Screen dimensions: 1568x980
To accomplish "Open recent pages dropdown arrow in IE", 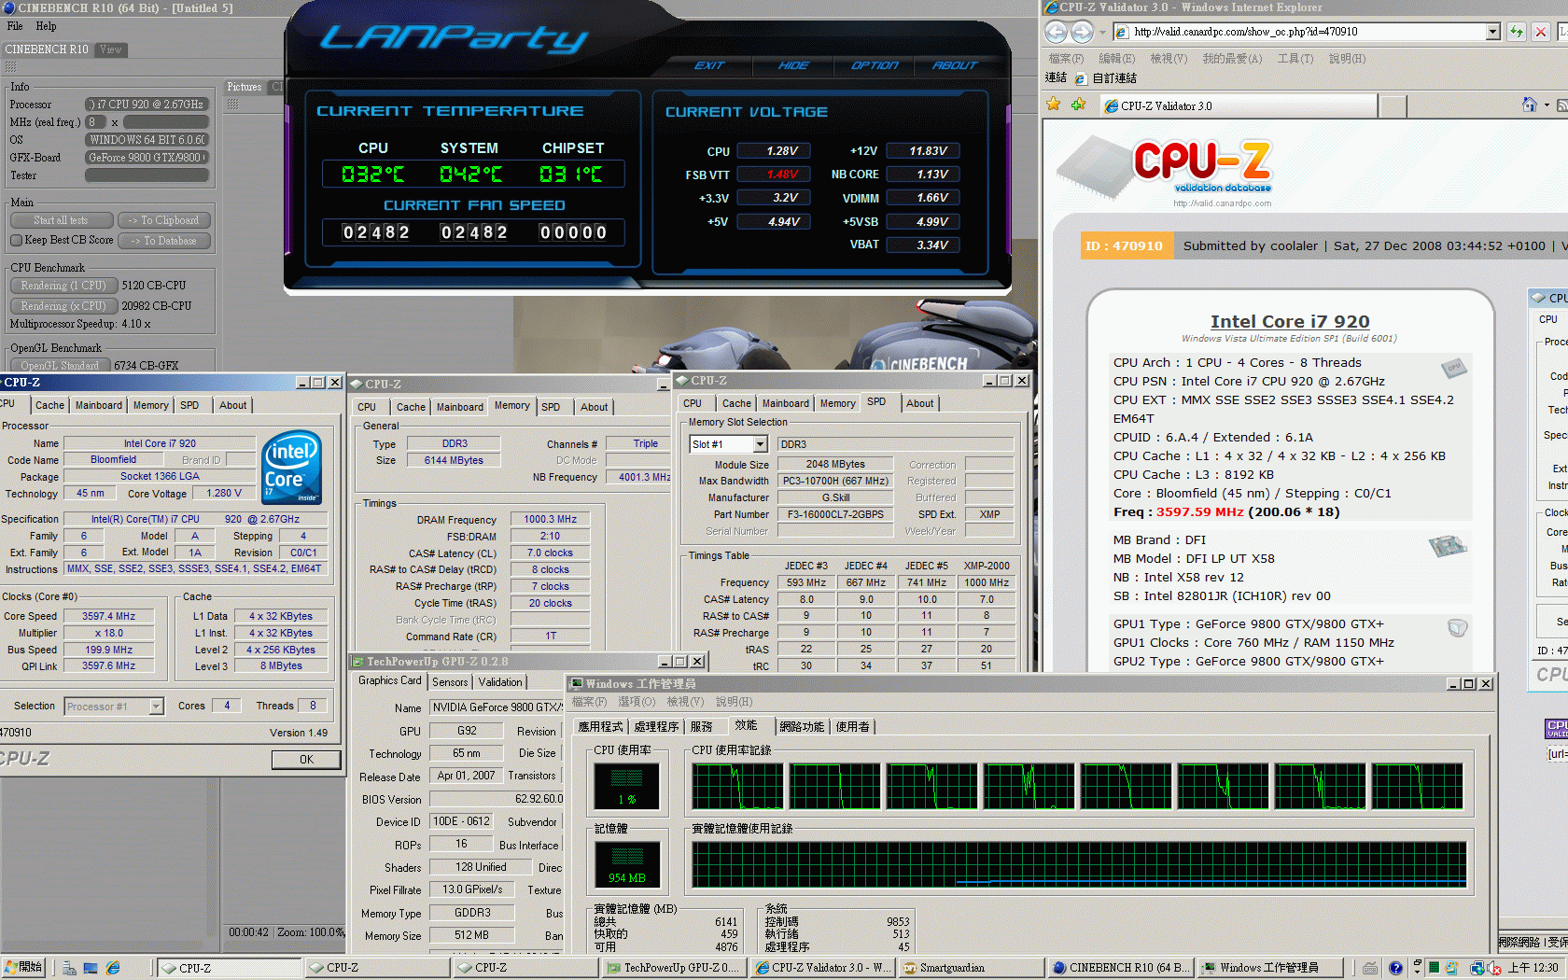I will click(1100, 32).
